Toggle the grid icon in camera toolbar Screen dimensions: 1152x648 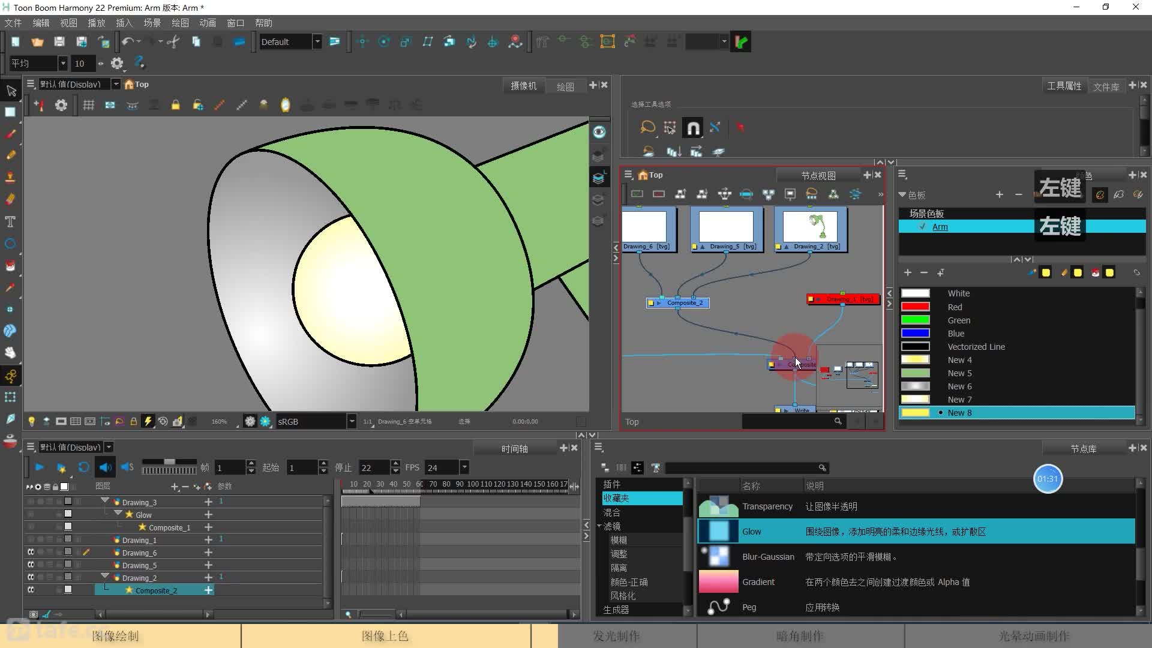click(x=88, y=105)
